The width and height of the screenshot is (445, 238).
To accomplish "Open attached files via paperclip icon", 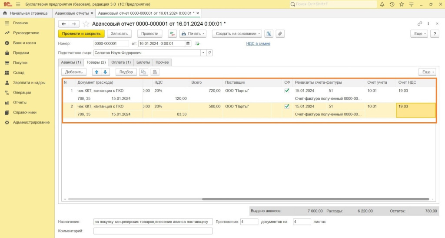I will [280, 33].
